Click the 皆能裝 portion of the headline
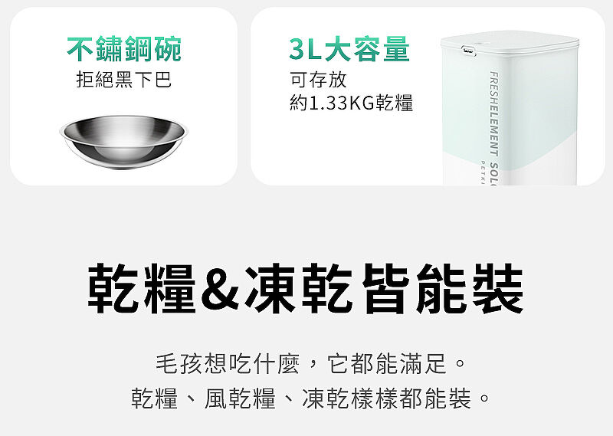The height and width of the screenshot is (436, 613). coord(443,289)
